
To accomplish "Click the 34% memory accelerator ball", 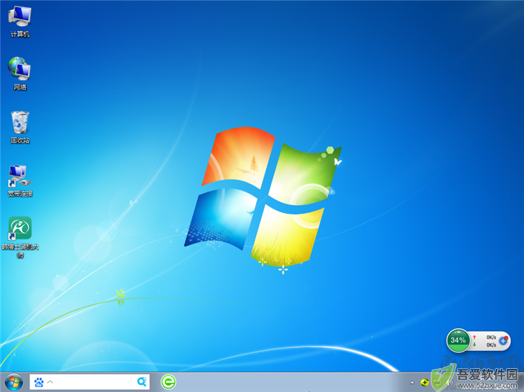I will (x=458, y=340).
